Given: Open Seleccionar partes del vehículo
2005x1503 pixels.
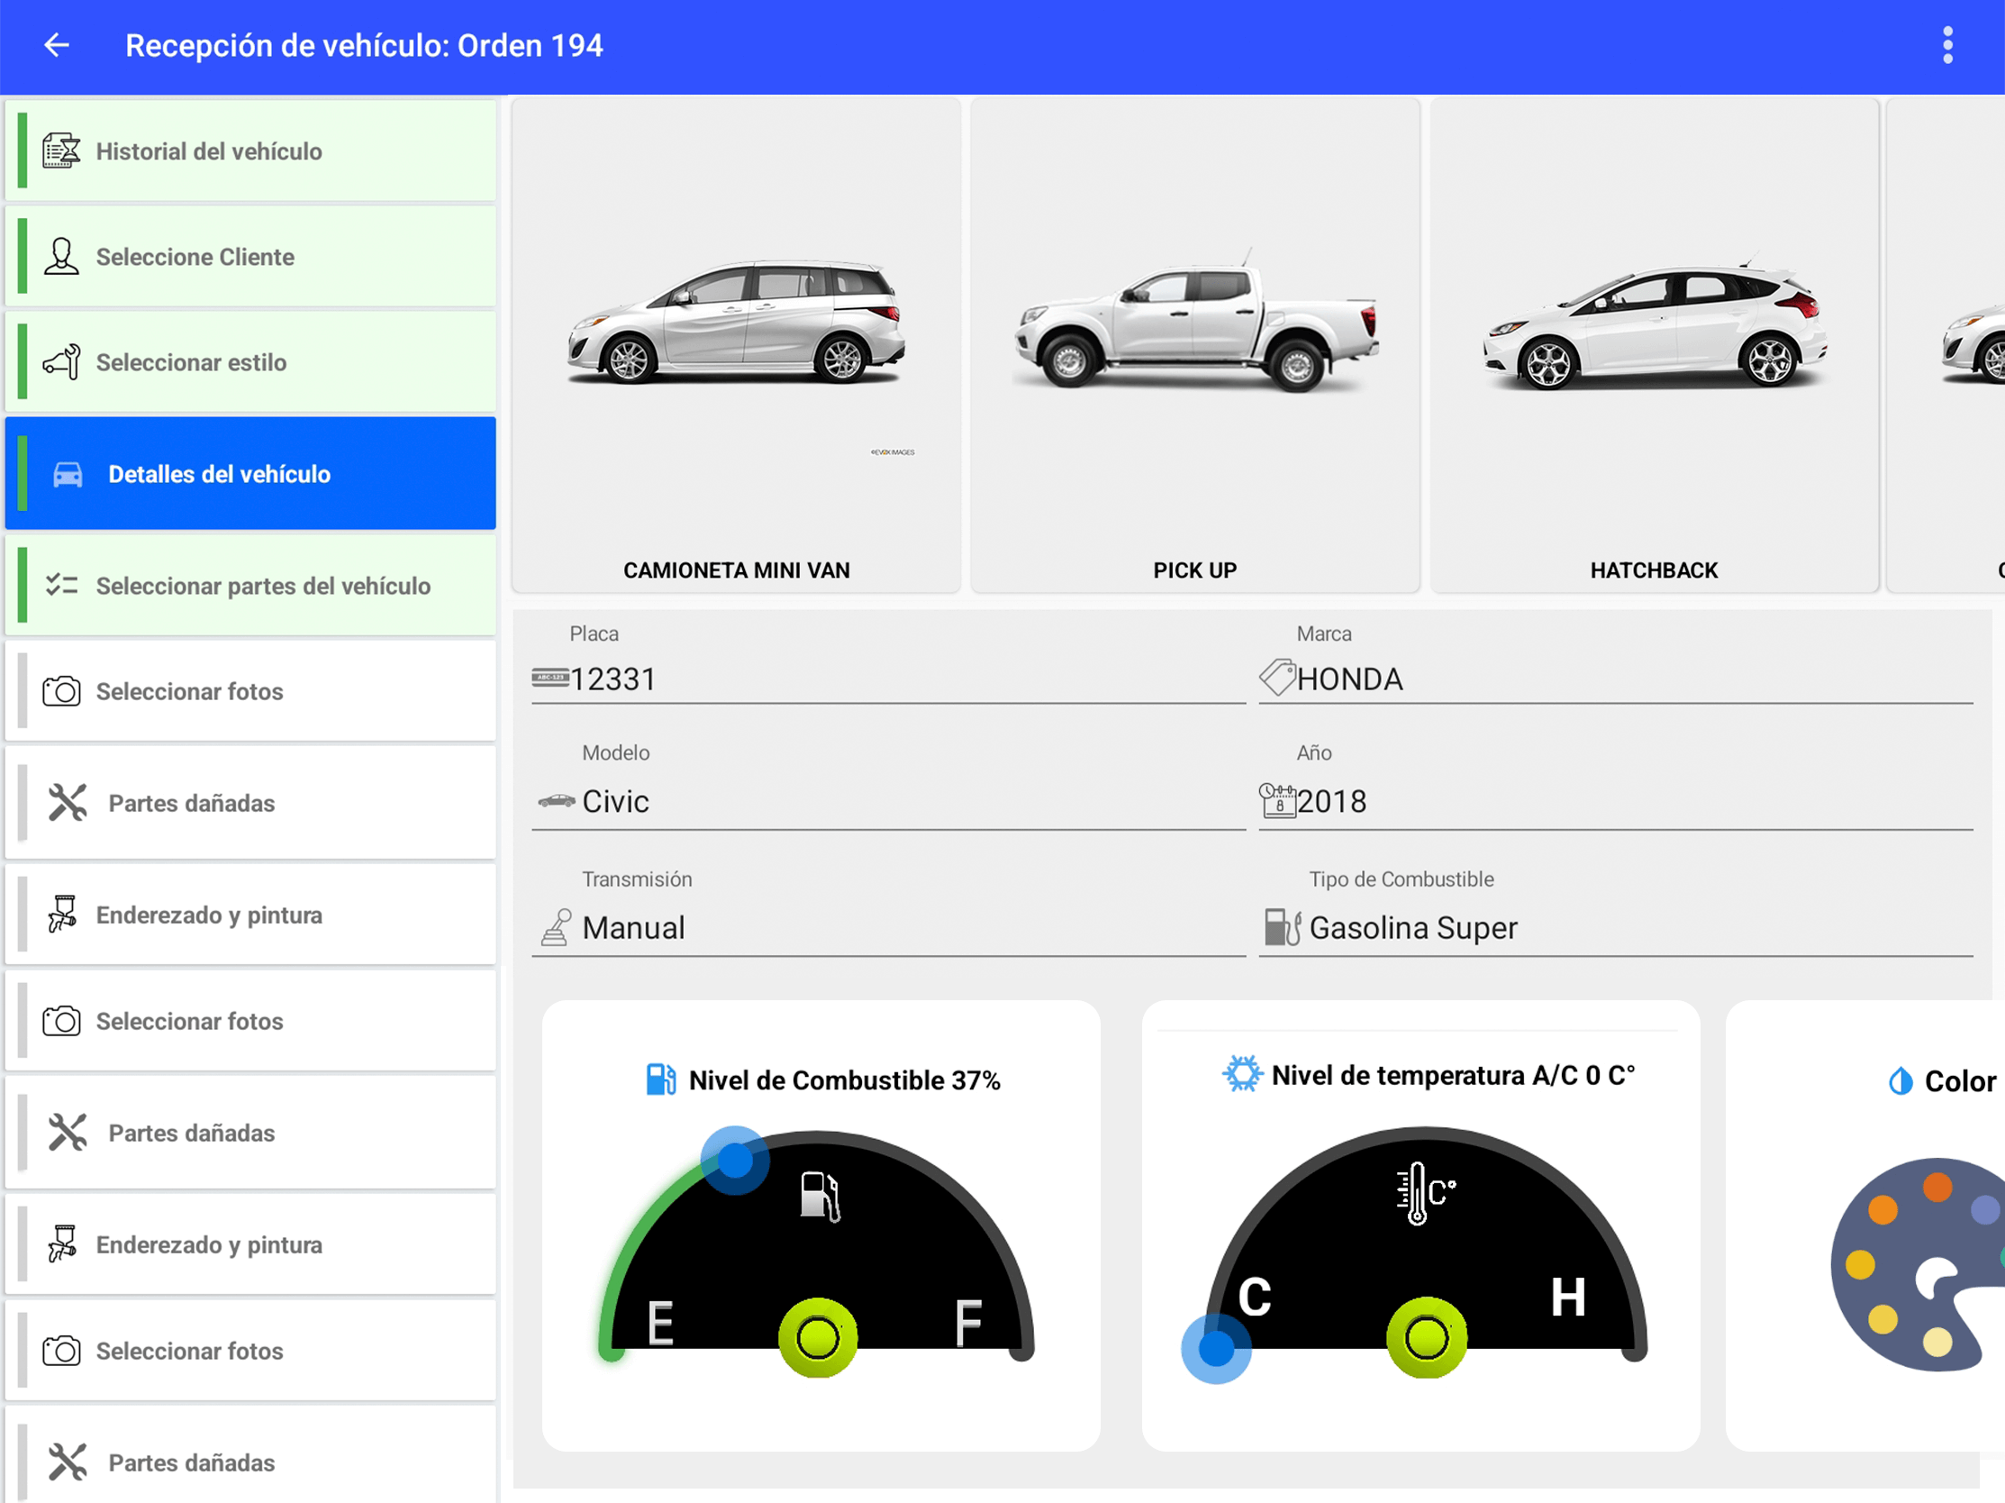Looking at the screenshot, I should click(x=250, y=586).
